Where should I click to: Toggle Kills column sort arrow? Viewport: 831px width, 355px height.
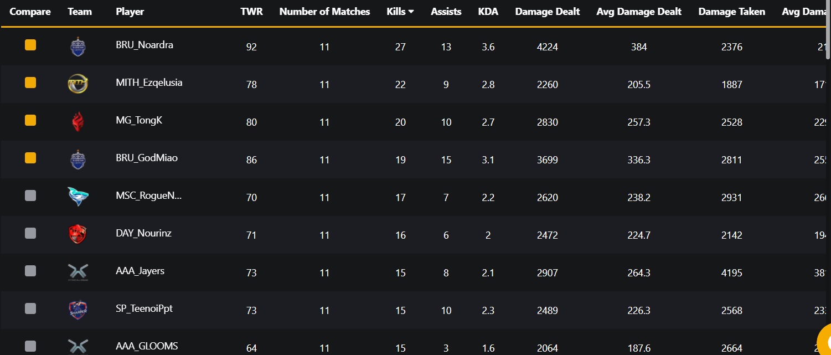click(x=411, y=12)
